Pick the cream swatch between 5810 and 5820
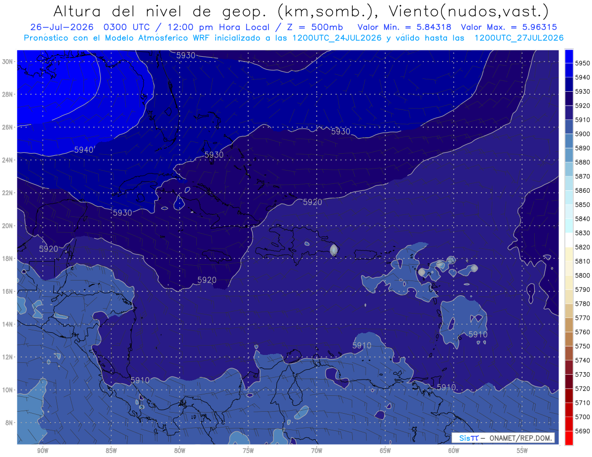Image resolution: width=592 pixels, height=457 pixels. coord(569,254)
